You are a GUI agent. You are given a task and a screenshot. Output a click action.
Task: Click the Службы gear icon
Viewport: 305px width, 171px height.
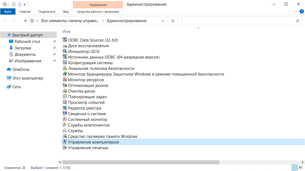coord(65,131)
